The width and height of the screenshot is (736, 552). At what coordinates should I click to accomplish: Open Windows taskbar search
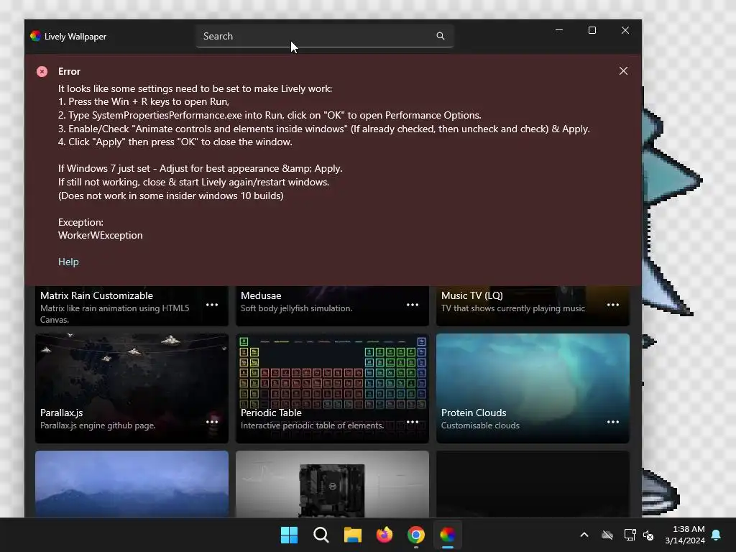tap(321, 535)
